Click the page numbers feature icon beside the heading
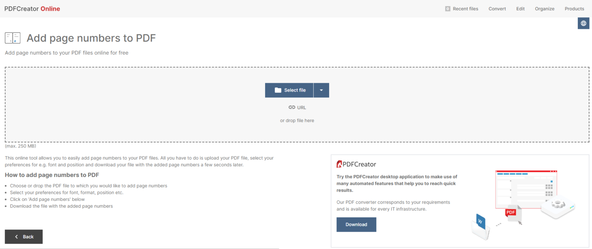592x249 pixels. coord(13,38)
